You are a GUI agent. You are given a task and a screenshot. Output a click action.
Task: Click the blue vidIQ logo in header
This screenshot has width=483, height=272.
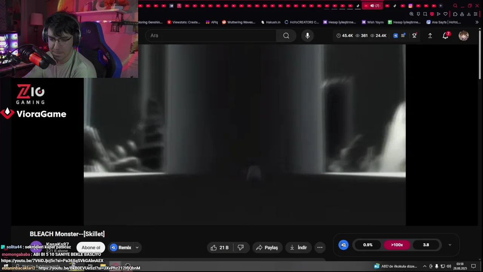395,36
